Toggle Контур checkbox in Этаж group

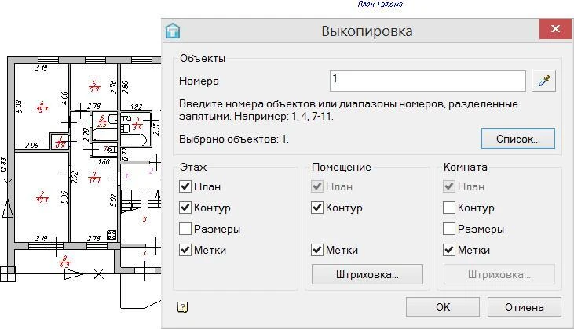pyautogui.click(x=185, y=208)
